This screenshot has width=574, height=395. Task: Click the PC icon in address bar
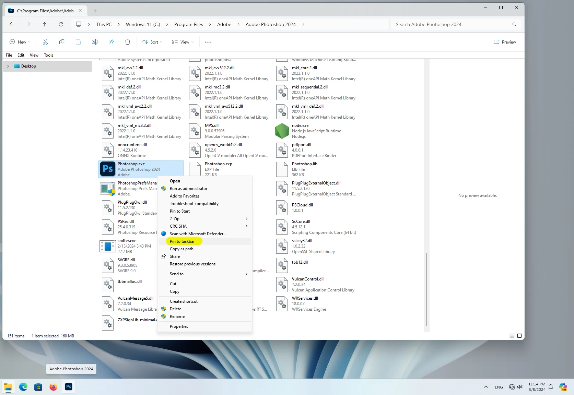79,24
